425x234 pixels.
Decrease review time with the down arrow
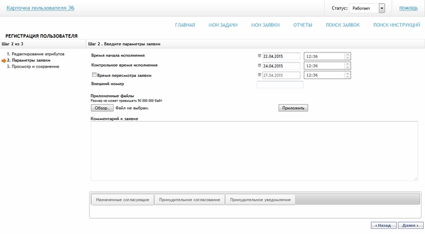coord(347,77)
